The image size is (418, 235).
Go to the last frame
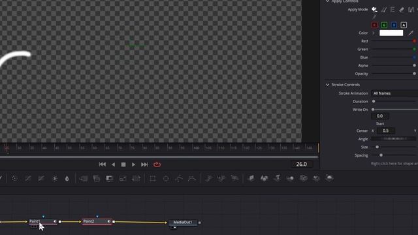[x=144, y=164]
